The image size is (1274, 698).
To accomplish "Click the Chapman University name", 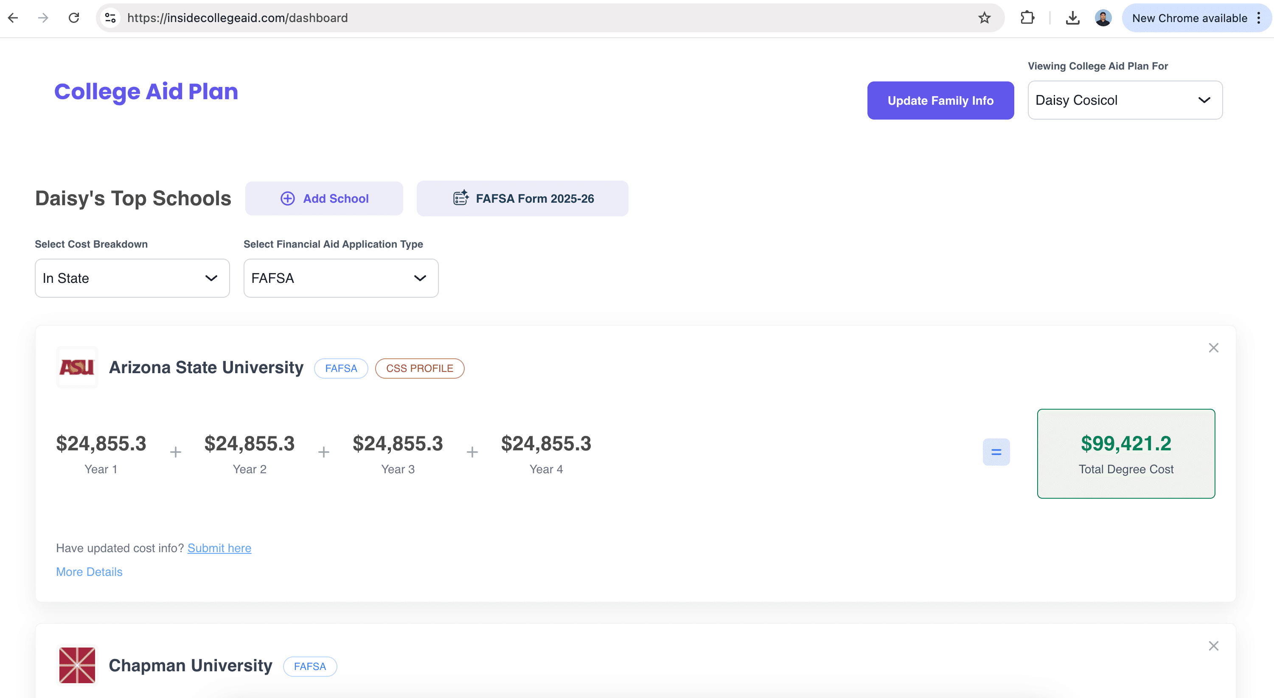I will [x=191, y=665].
